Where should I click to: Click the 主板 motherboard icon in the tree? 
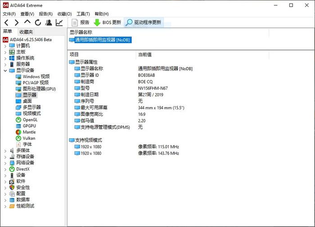[12, 52]
